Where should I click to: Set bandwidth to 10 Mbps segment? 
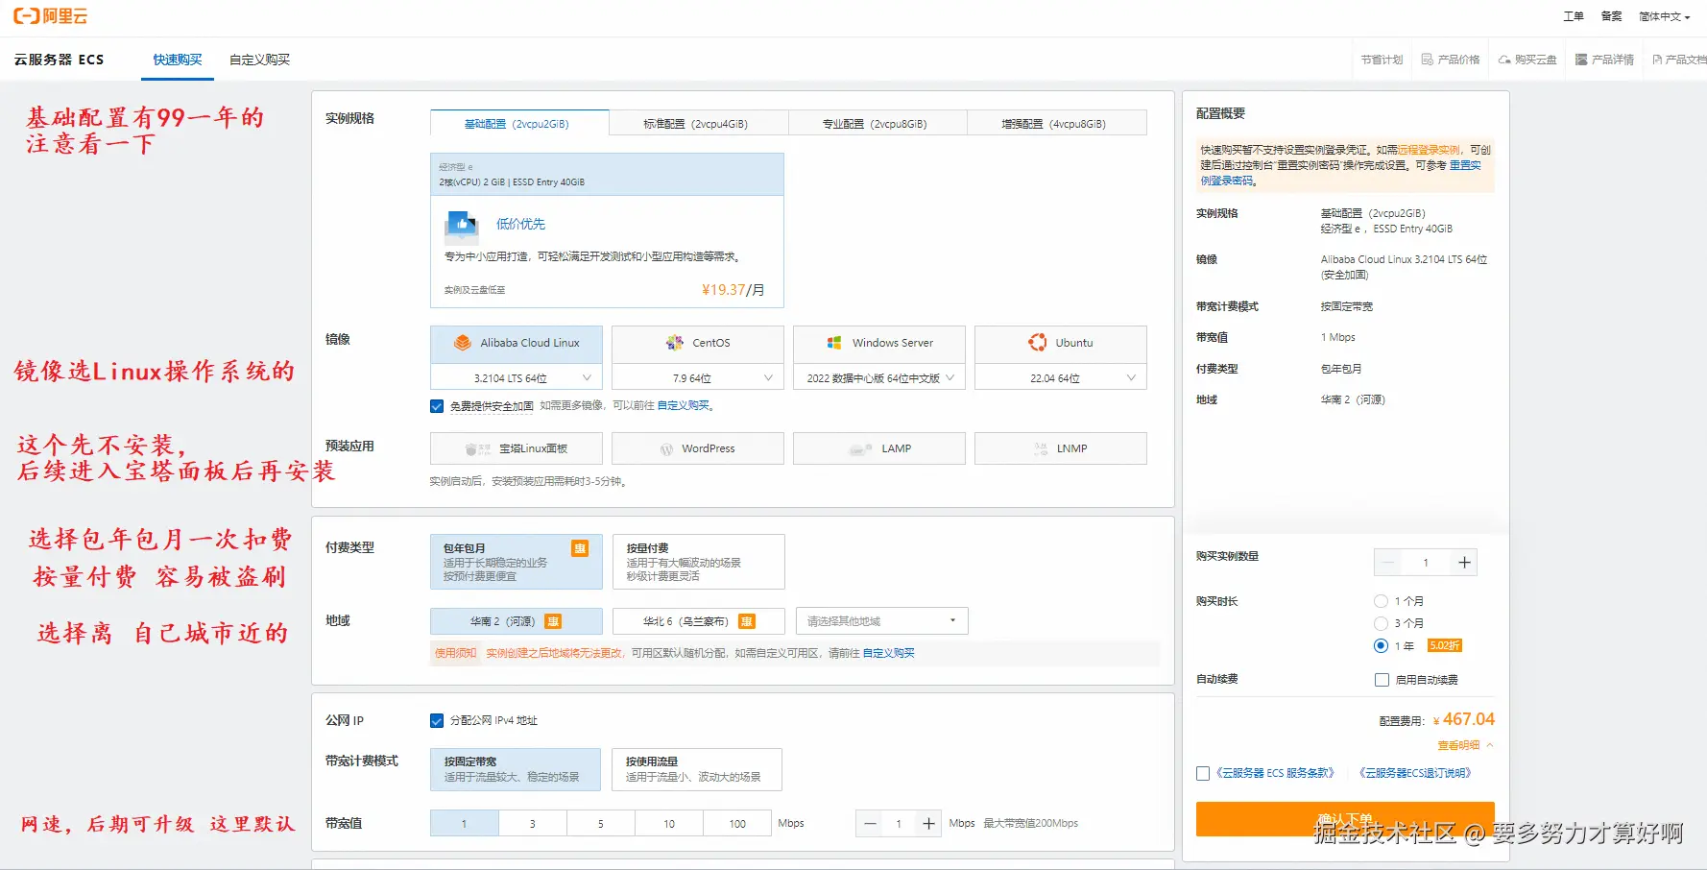pos(669,824)
